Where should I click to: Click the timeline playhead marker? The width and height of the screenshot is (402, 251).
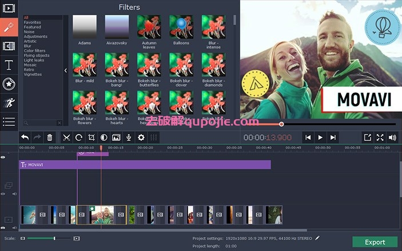[x=101, y=148]
